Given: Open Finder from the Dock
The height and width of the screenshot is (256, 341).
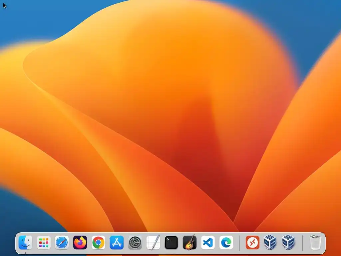Looking at the screenshot, I should tap(25, 242).
